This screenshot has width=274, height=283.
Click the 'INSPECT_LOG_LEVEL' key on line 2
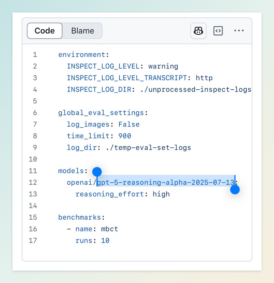103,66
